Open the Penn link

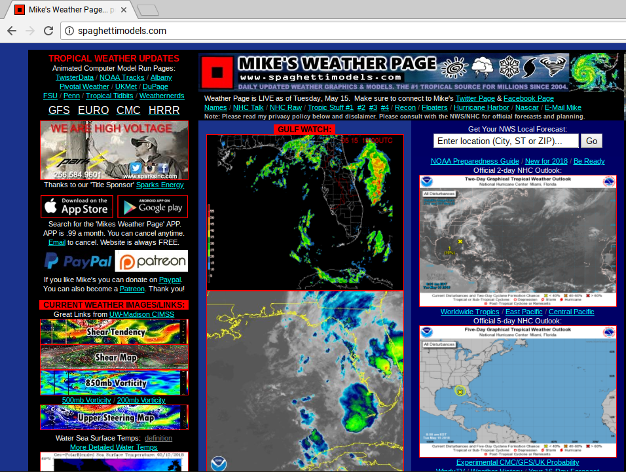[71, 96]
